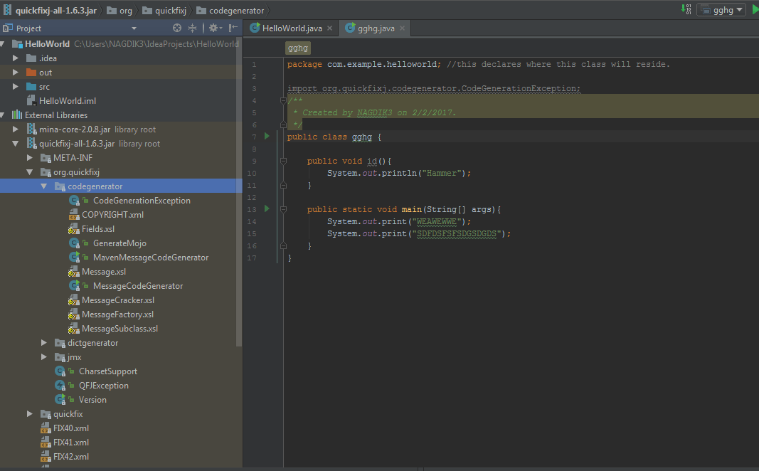The width and height of the screenshot is (759, 471).
Task: Select the HelloWorld project root
Action: pos(47,44)
